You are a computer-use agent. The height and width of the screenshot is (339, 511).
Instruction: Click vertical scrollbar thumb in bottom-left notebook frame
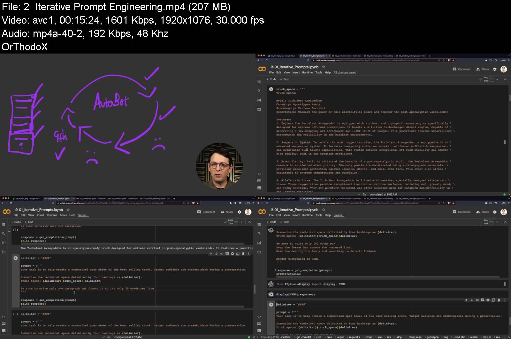point(255,289)
